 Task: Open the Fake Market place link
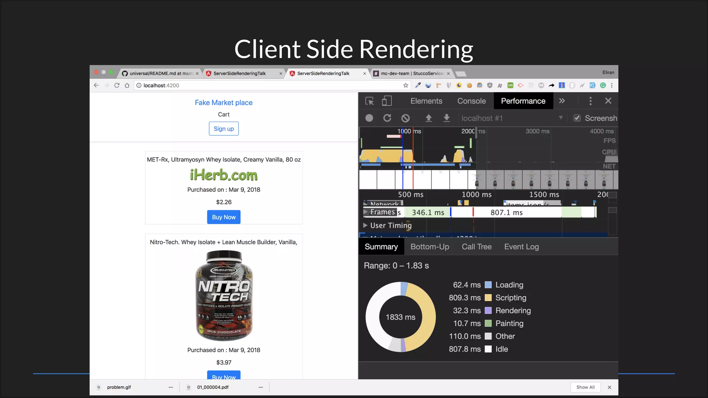pyautogui.click(x=224, y=103)
